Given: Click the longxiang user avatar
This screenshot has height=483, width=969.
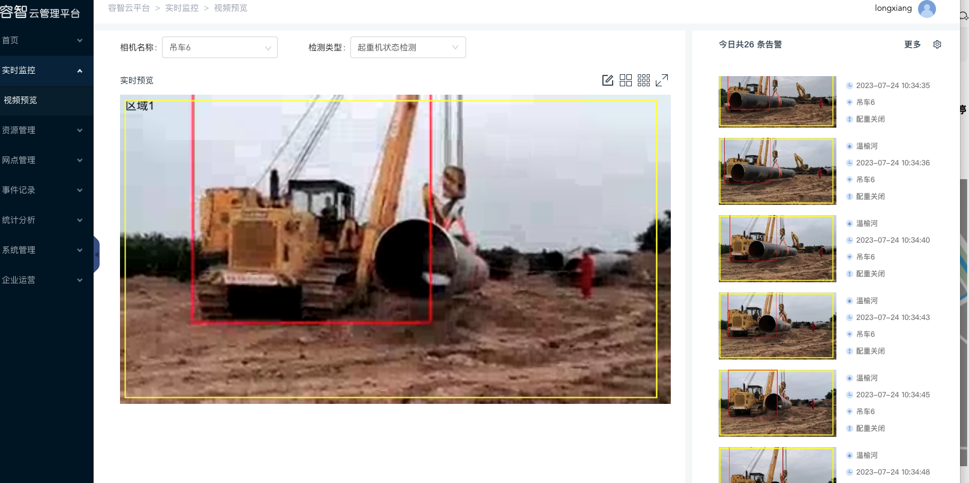Looking at the screenshot, I should point(927,8).
